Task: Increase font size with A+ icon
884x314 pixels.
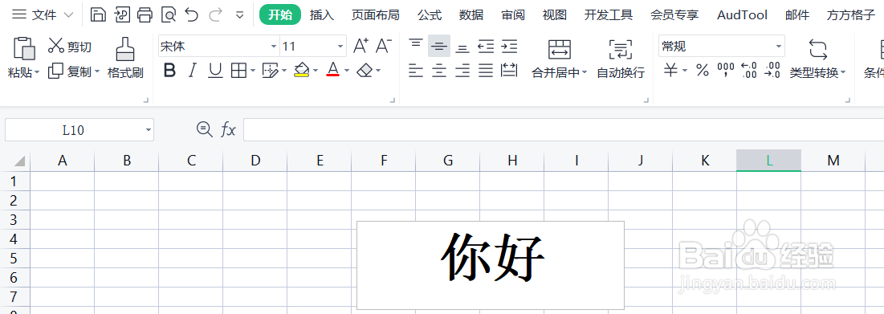Action: pyautogui.click(x=361, y=46)
